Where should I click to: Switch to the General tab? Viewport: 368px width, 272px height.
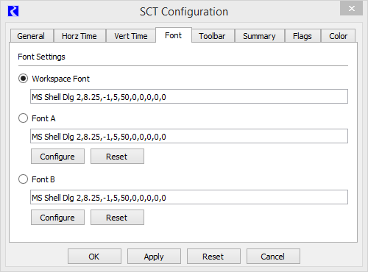pyautogui.click(x=32, y=36)
